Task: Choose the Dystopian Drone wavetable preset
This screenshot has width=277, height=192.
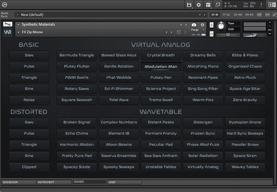Action: [x=245, y=122]
